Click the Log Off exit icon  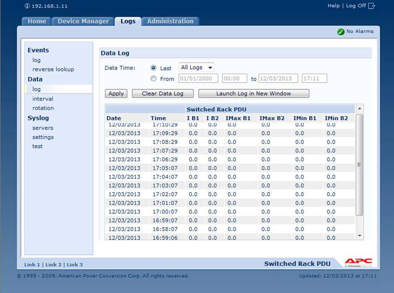[x=372, y=6]
